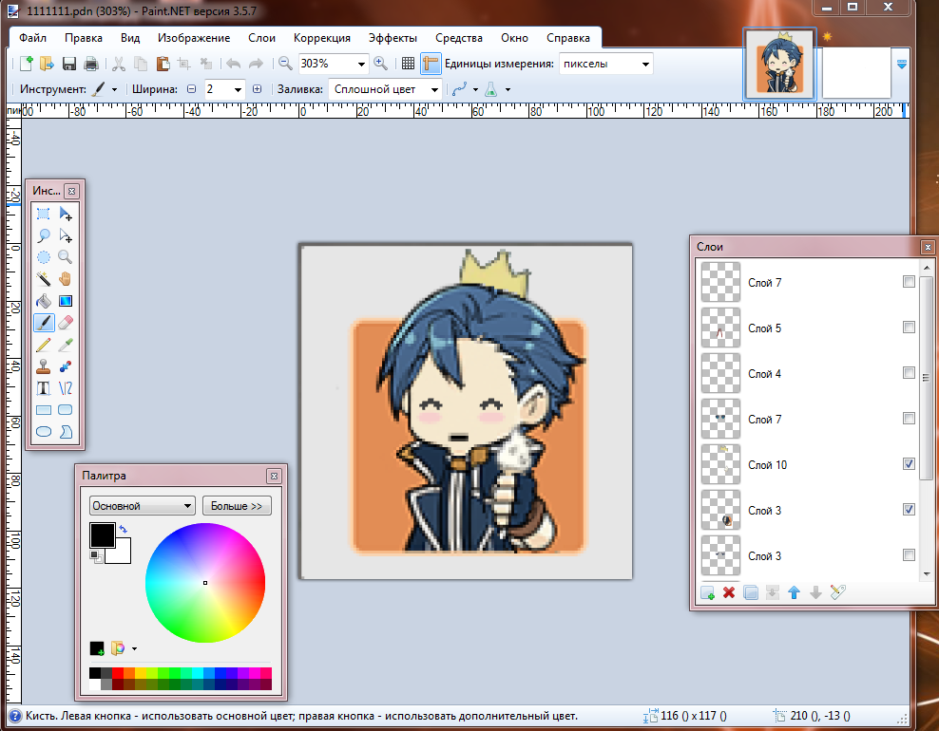This screenshot has height=731, width=939.
Task: Move the layer up with the blue arrow
Action: pos(795,592)
